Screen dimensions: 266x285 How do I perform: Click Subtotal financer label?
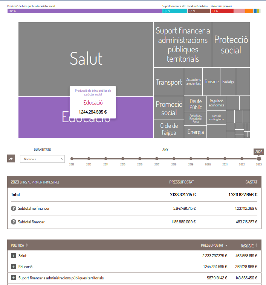[31, 222]
